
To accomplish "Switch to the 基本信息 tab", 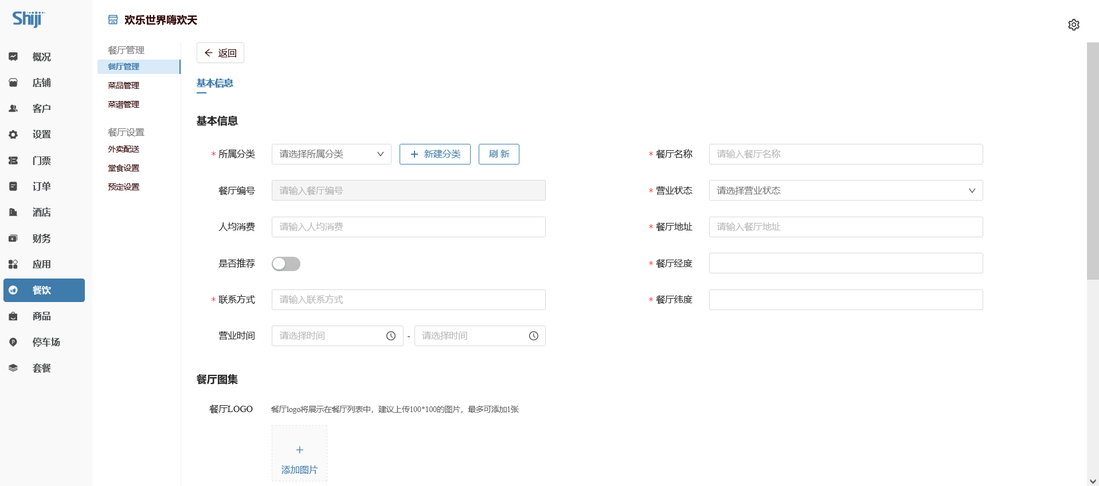I will [x=214, y=83].
